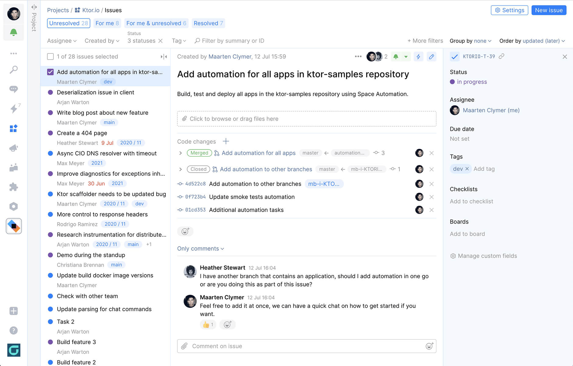Viewport: 573px width, 366px height.
Task: Open Projects grid icon in sidebar
Action: click(x=13, y=128)
